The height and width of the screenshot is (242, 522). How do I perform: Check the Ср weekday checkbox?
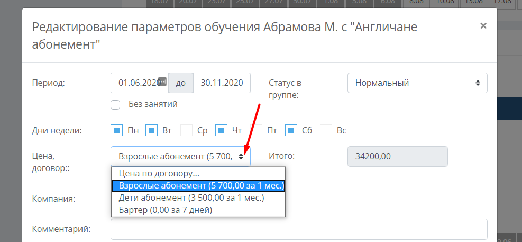[186, 130]
